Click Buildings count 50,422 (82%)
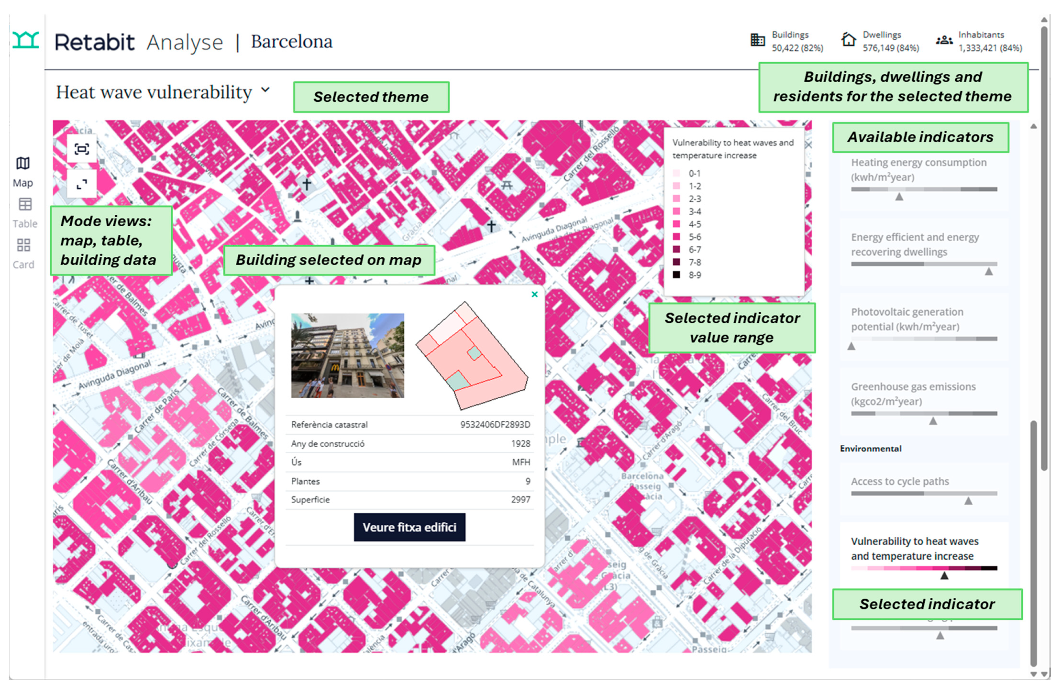The image size is (1056, 687). coord(797,48)
